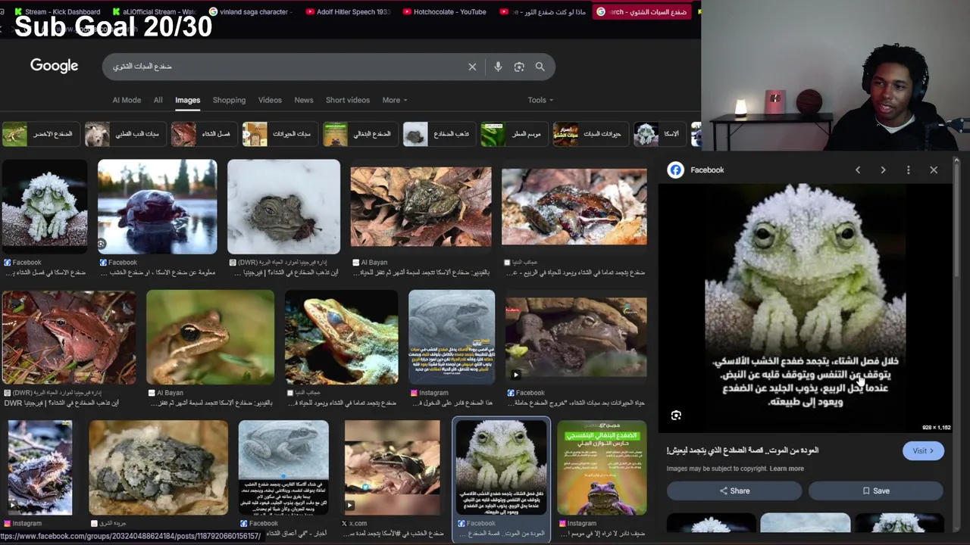Screen dimensions: 970x545
Task: Open the Al Bayan frog on leaves thumbnail
Action: 421,207
